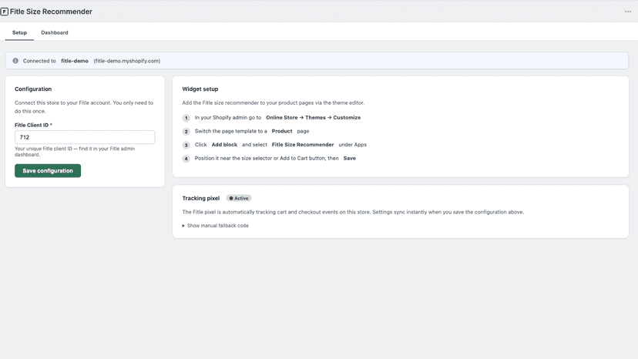The height and width of the screenshot is (359, 638).
Task: Open the three-dot more options menu
Action: 628,12
